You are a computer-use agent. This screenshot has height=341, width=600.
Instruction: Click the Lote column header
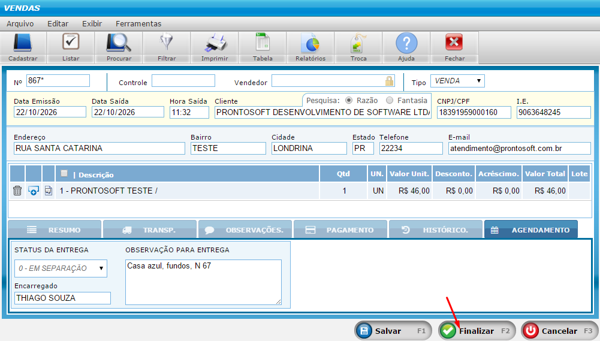tap(579, 174)
